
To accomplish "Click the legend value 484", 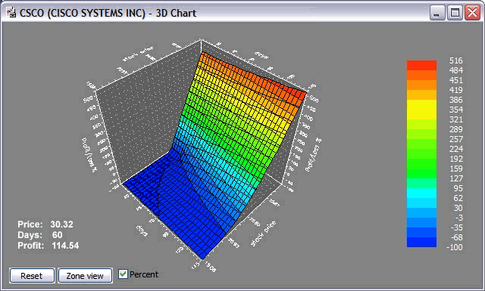I will pyautogui.click(x=456, y=70).
